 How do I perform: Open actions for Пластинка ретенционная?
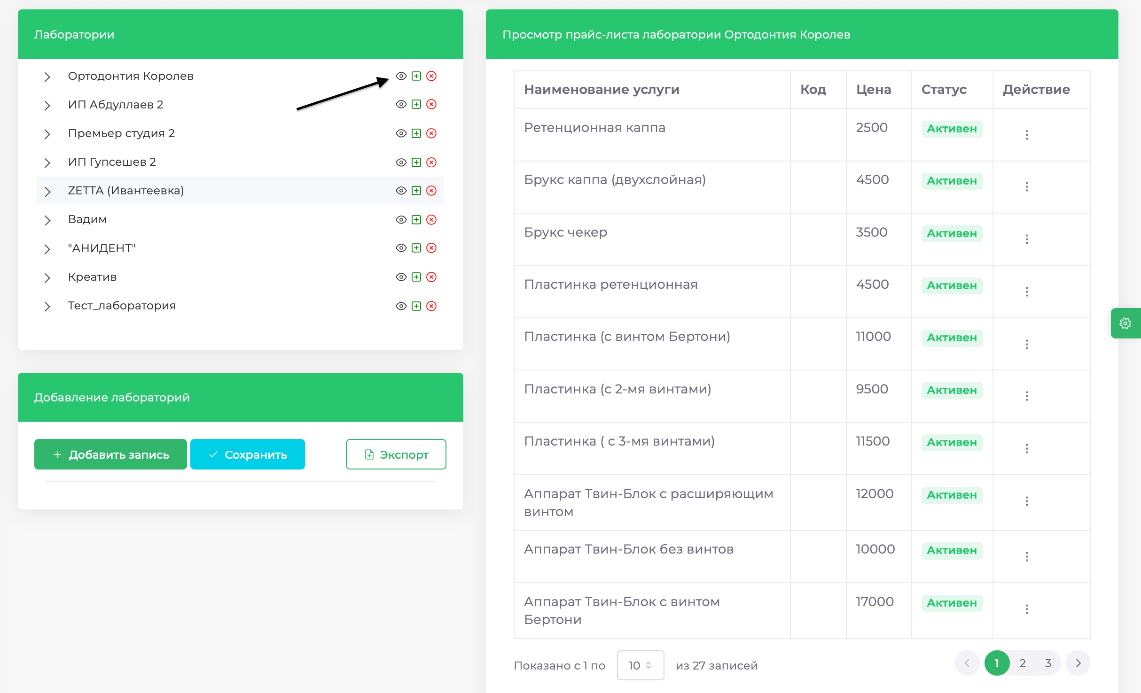coord(1027,292)
